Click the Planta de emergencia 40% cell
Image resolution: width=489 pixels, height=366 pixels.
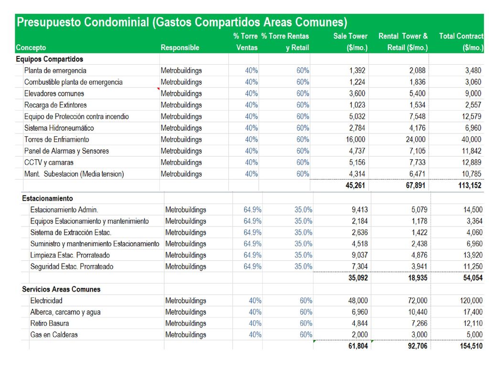click(251, 71)
